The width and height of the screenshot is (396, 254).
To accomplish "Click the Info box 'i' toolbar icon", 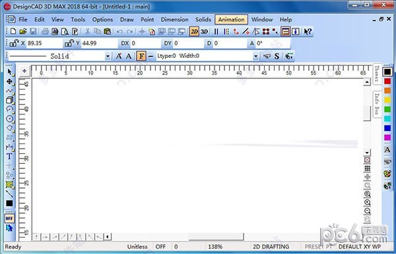I will 296,32.
